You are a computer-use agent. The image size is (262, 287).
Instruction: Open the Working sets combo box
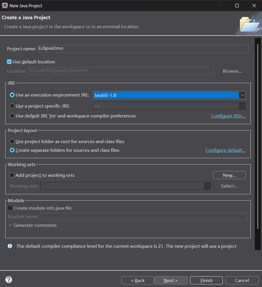(x=125, y=186)
